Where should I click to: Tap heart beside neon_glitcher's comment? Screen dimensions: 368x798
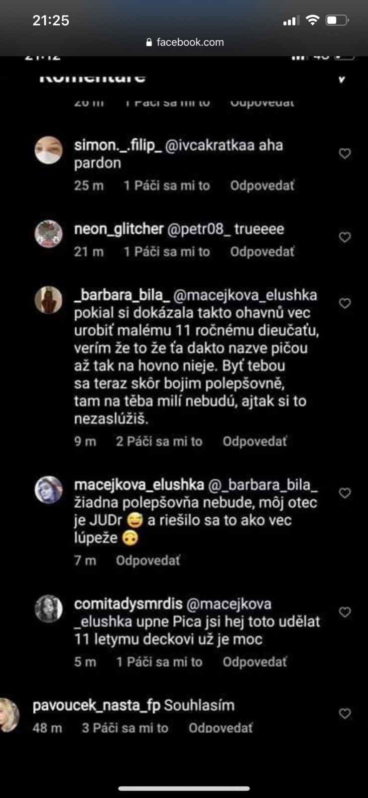click(x=345, y=237)
